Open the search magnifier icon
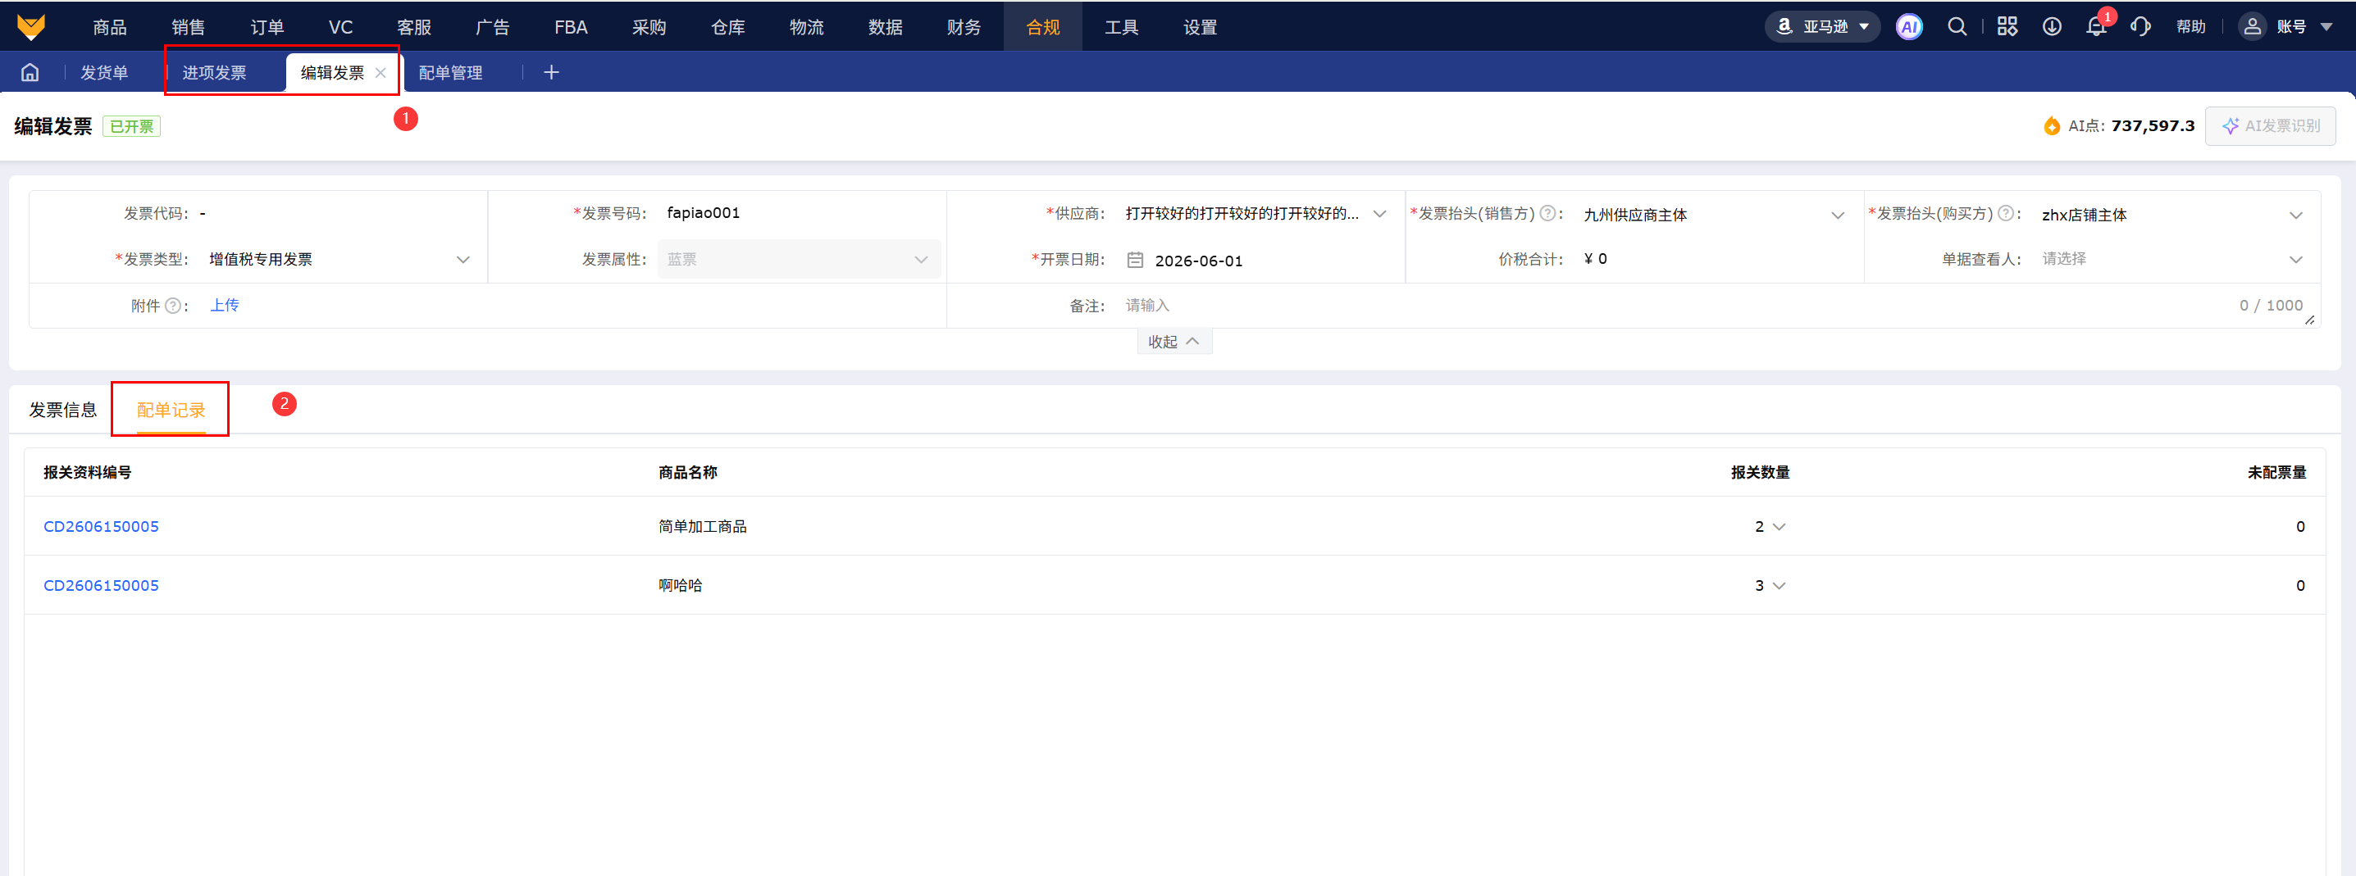This screenshot has height=876, width=2356. [1957, 26]
